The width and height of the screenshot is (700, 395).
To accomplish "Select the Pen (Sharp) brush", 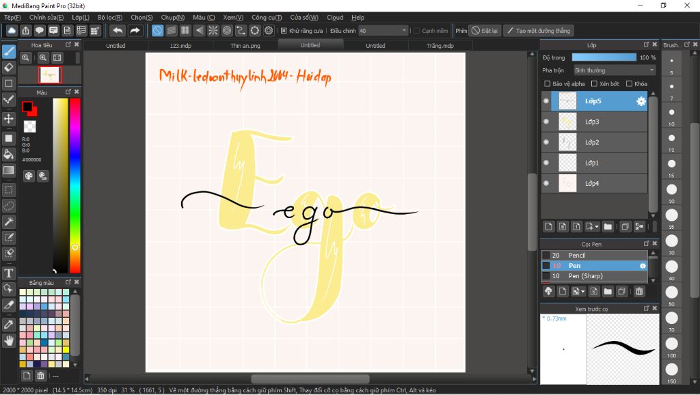I will (x=594, y=276).
